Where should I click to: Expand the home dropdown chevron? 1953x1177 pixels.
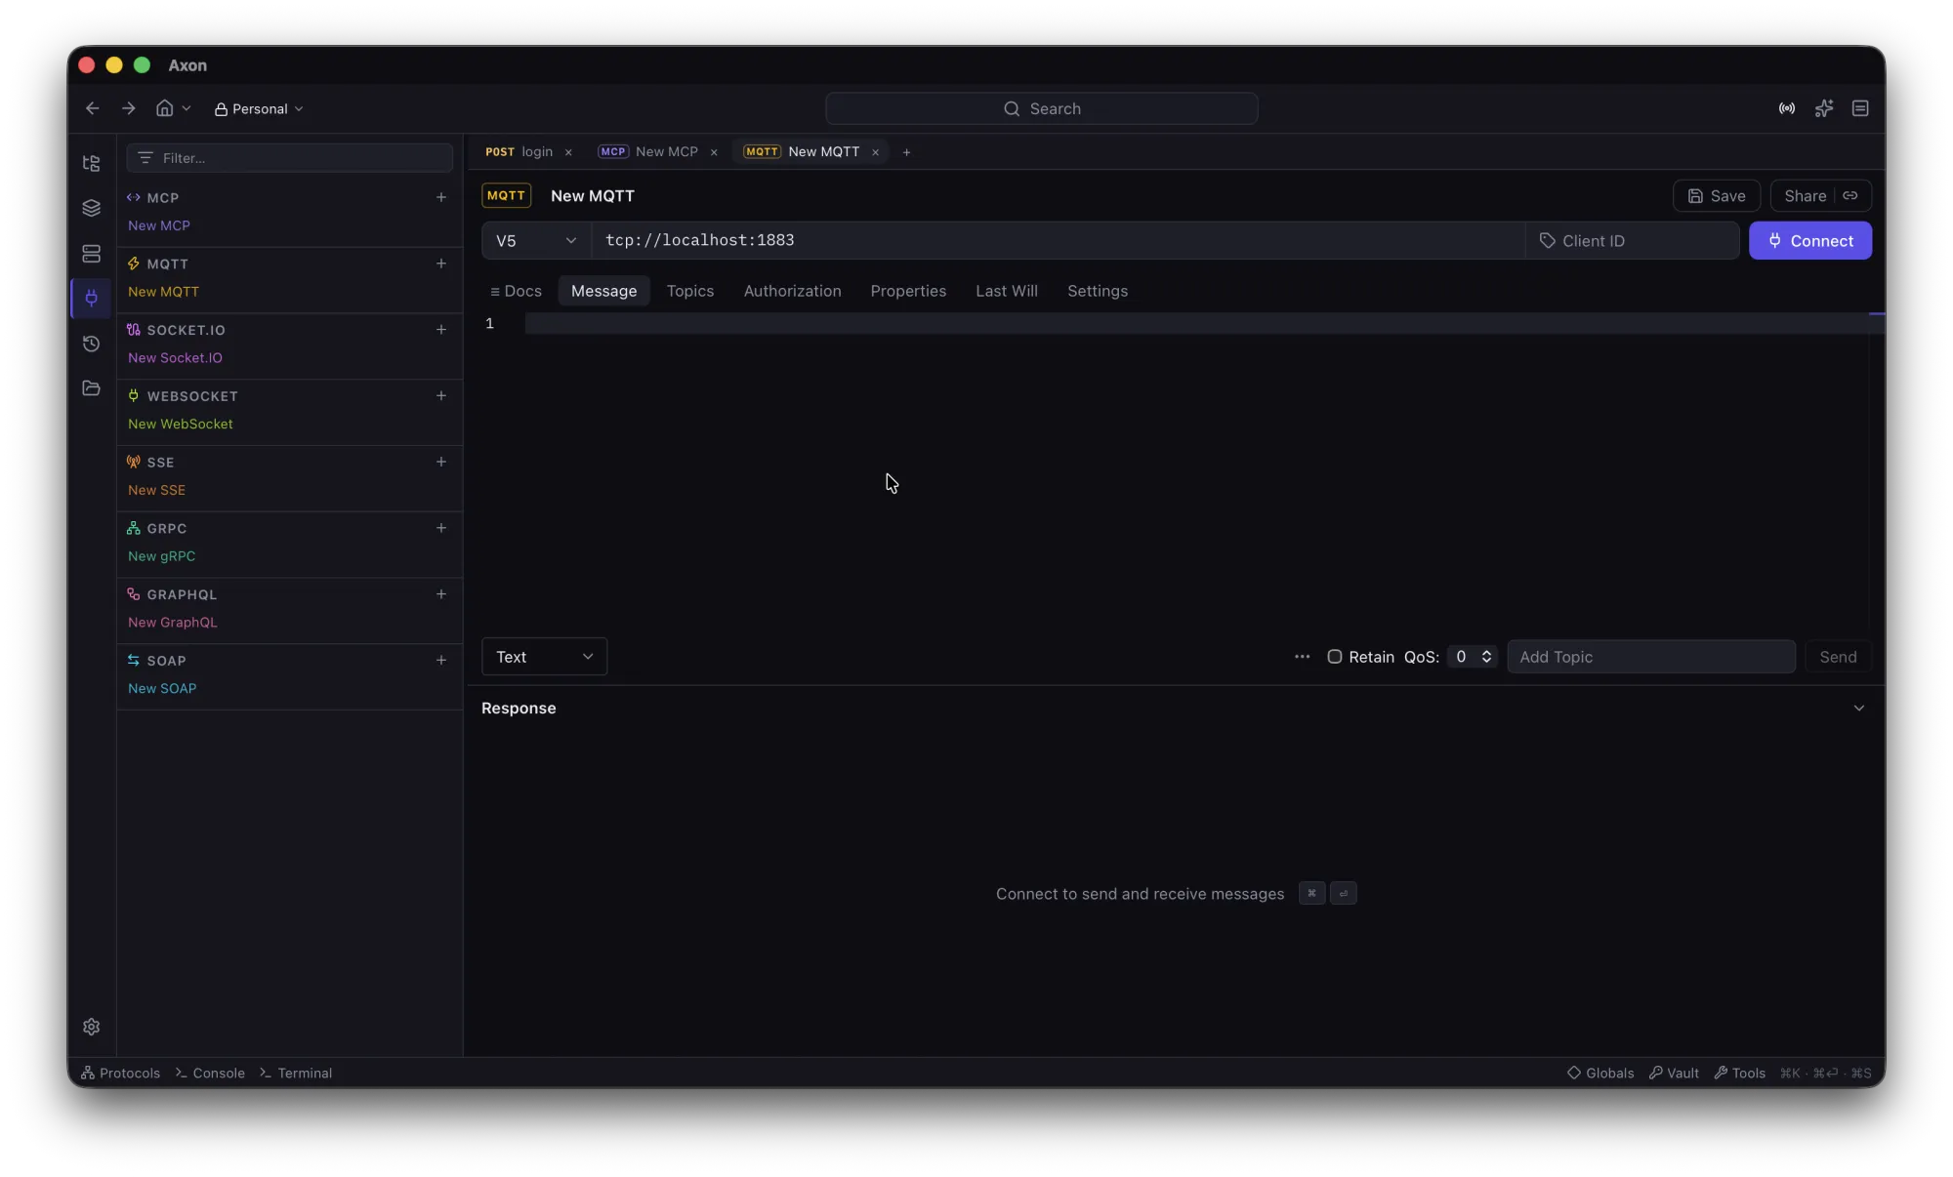pyautogui.click(x=186, y=108)
